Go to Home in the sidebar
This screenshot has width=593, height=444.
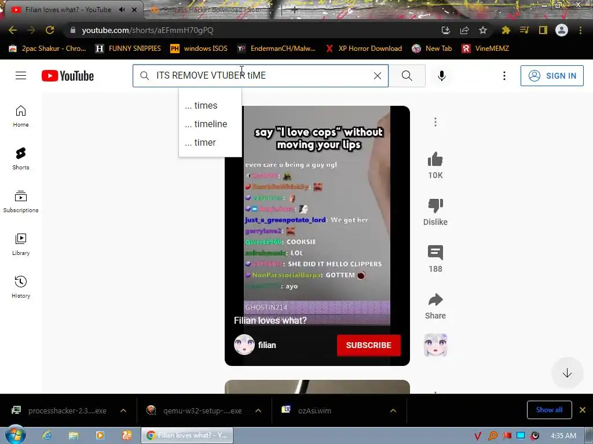[x=21, y=116]
